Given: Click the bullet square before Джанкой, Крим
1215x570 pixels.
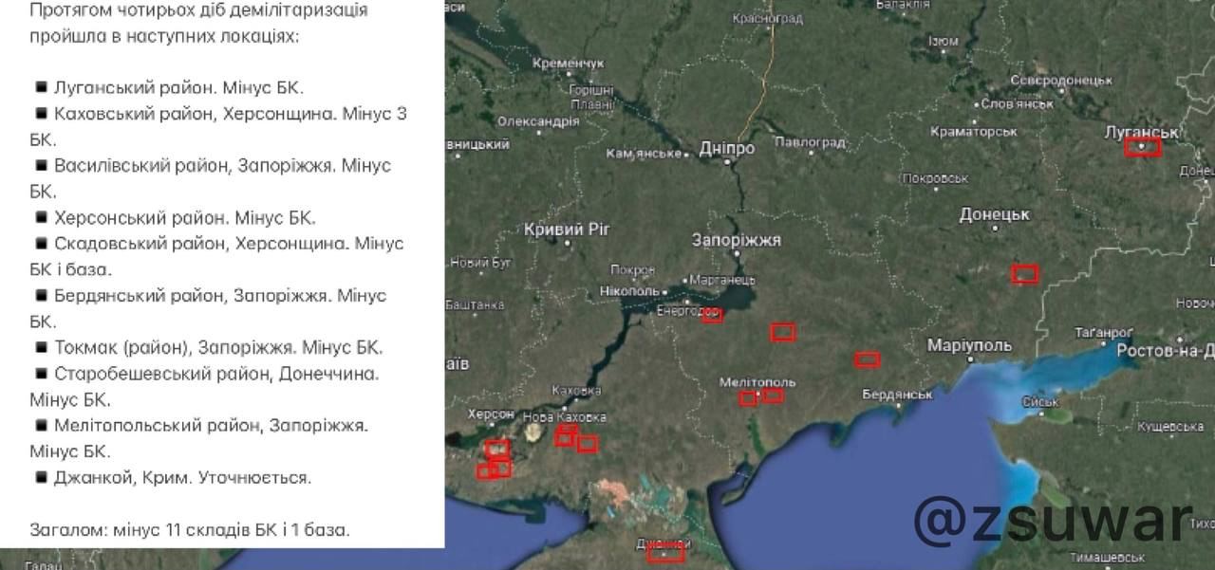Looking at the screenshot, I should point(41,477).
